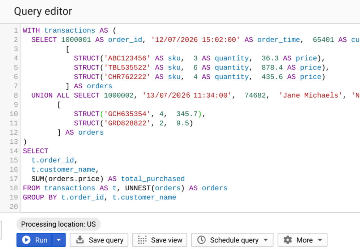
Task: Click the 'Jane Michaels' string
Action: [x=310, y=95]
